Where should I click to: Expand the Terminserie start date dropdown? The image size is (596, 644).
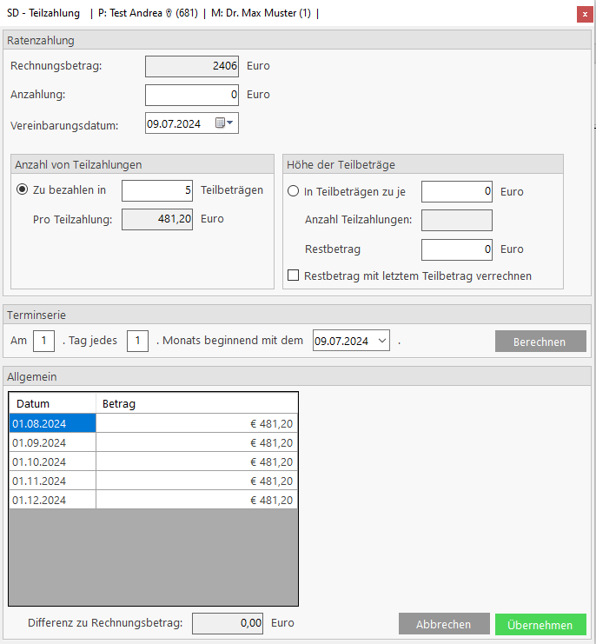pos(382,341)
